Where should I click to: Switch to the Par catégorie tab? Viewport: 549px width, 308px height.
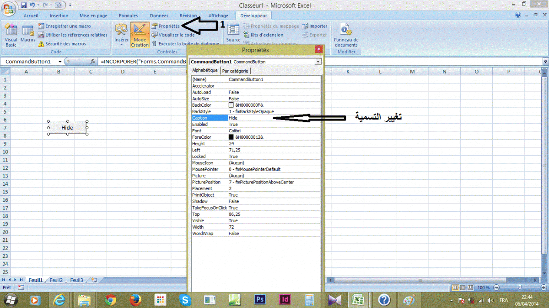235,71
